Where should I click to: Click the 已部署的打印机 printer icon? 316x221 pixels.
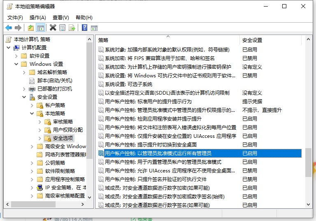(x=32, y=89)
